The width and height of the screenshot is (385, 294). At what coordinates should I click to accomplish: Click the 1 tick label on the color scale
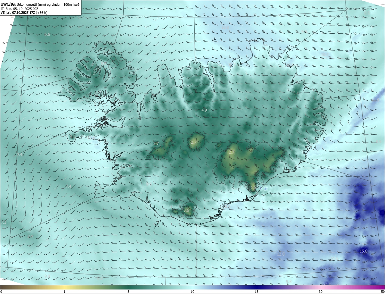(64, 292)
